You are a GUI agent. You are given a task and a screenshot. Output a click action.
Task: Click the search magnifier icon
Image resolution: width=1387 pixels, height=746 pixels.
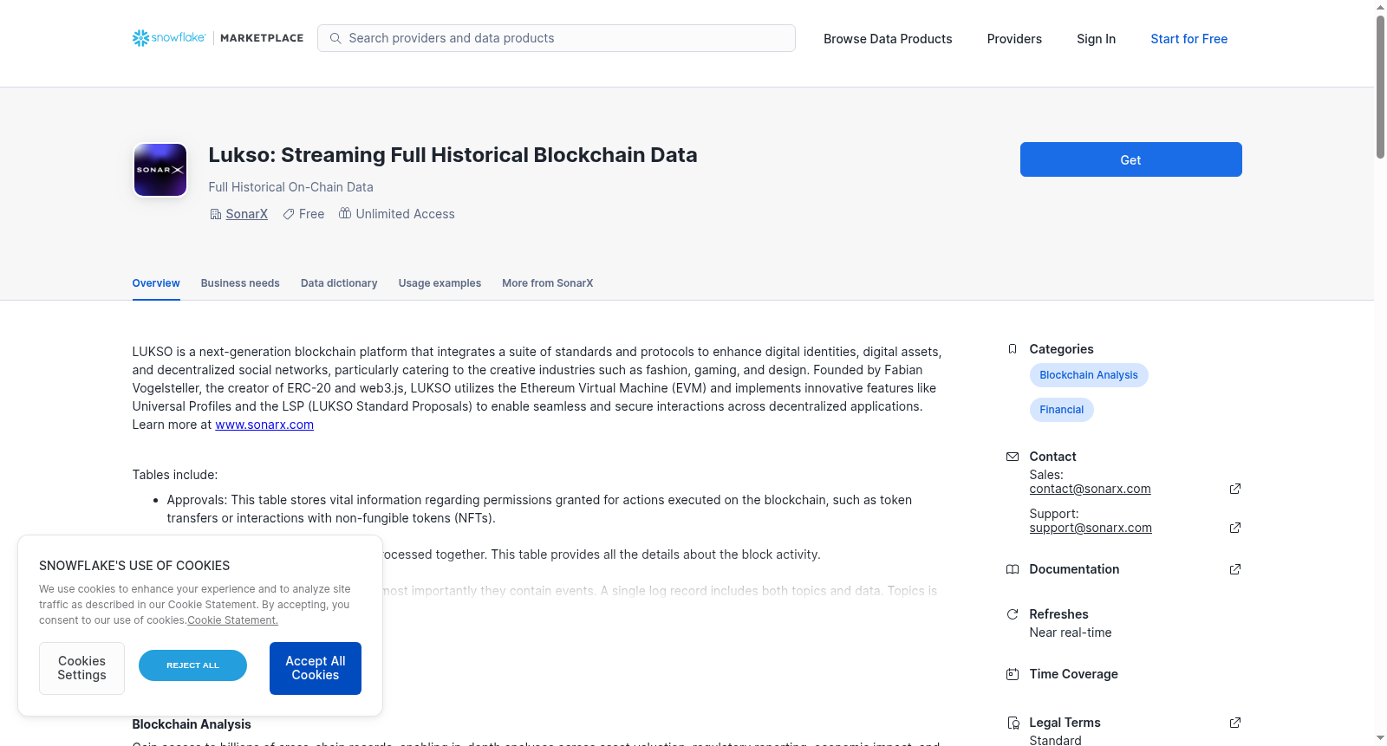click(x=335, y=38)
